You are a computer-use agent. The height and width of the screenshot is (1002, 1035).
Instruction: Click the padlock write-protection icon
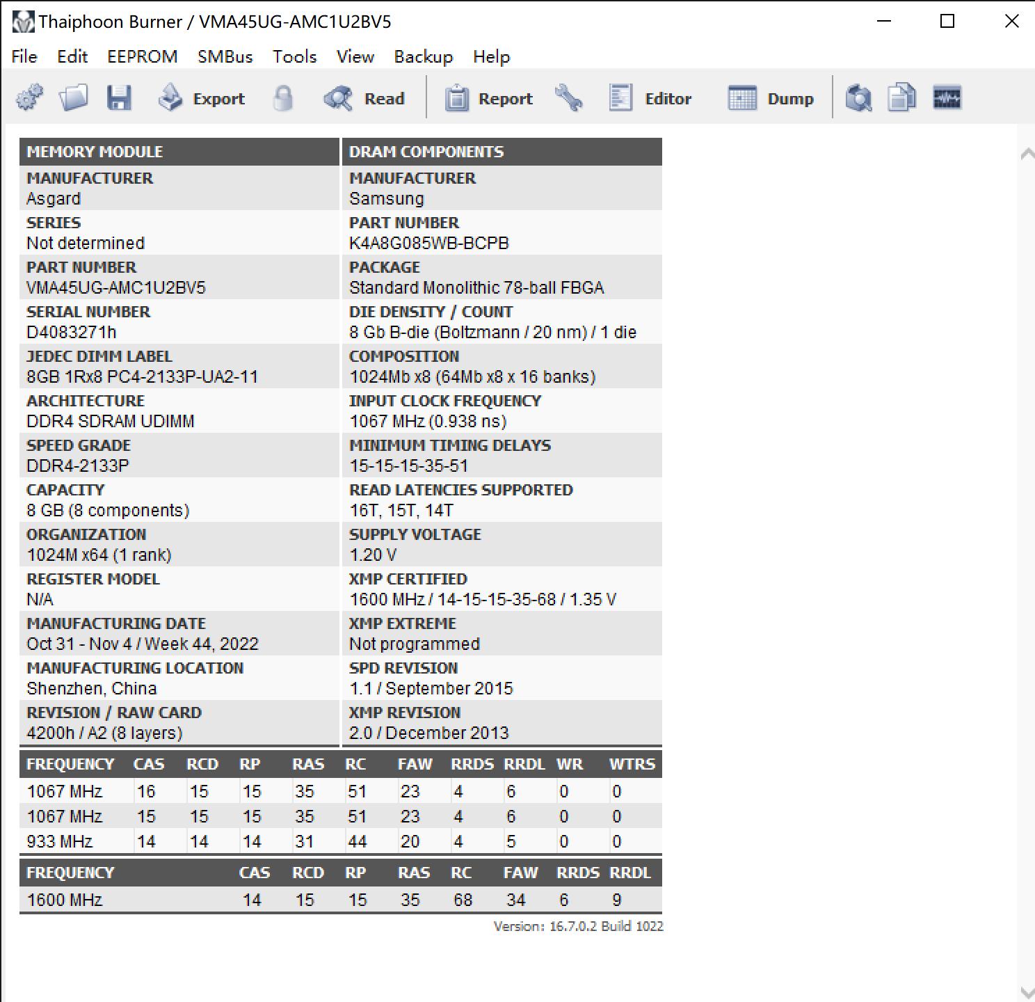pyautogui.click(x=282, y=98)
